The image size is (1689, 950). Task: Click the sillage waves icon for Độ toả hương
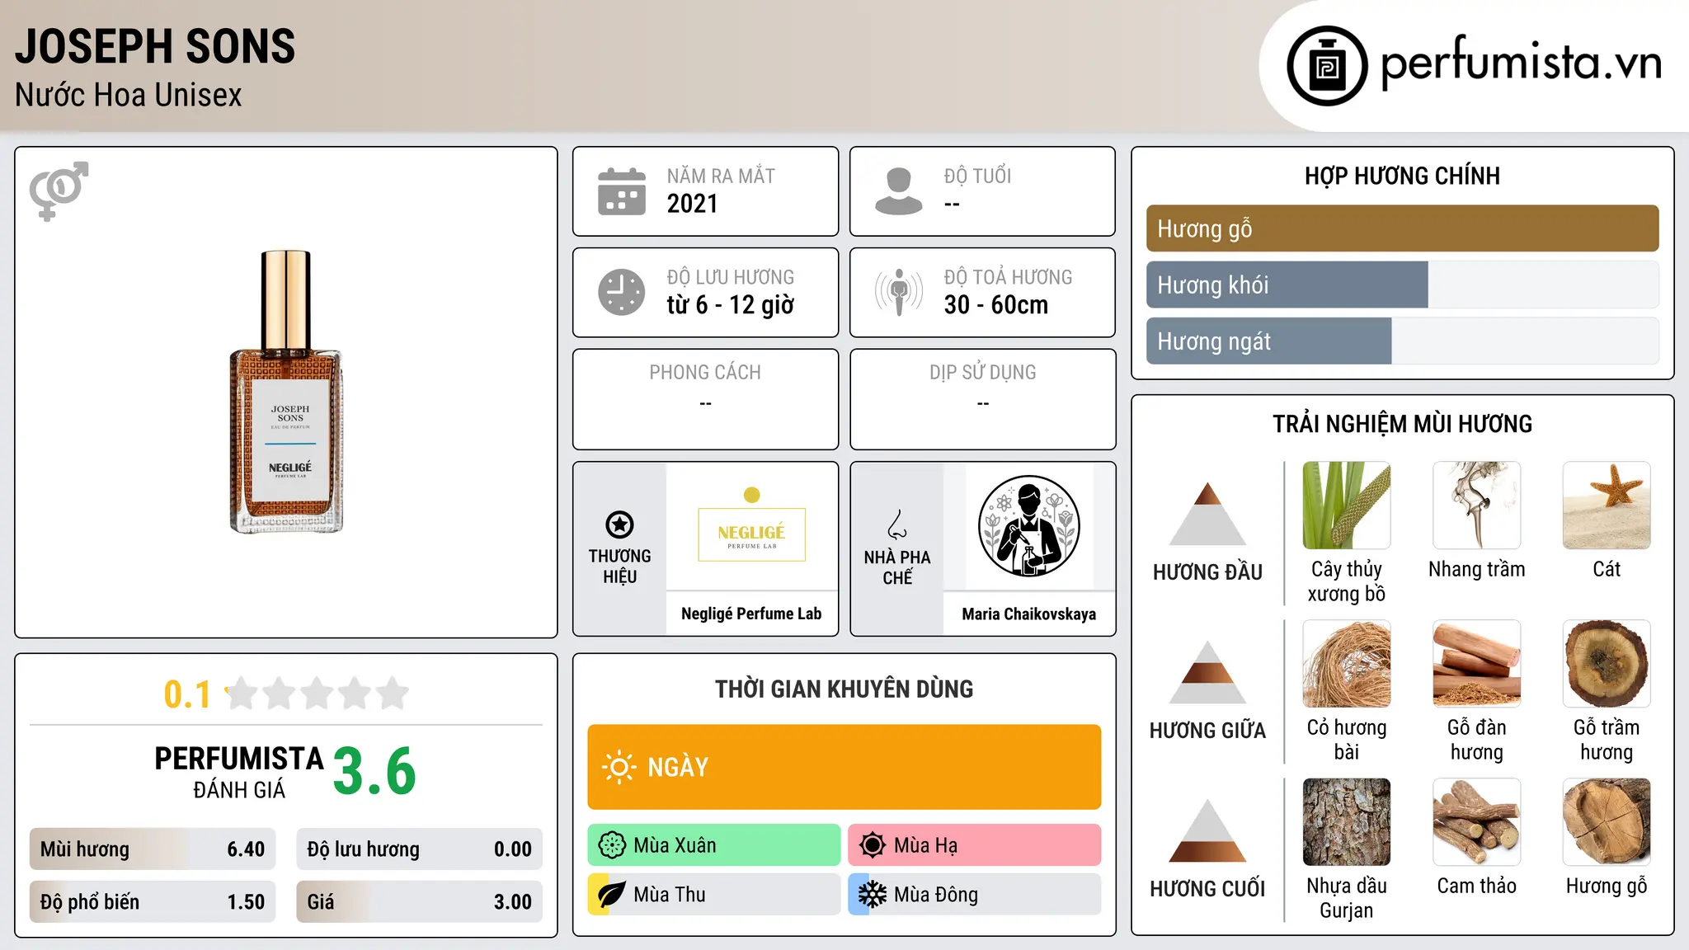[x=899, y=292]
